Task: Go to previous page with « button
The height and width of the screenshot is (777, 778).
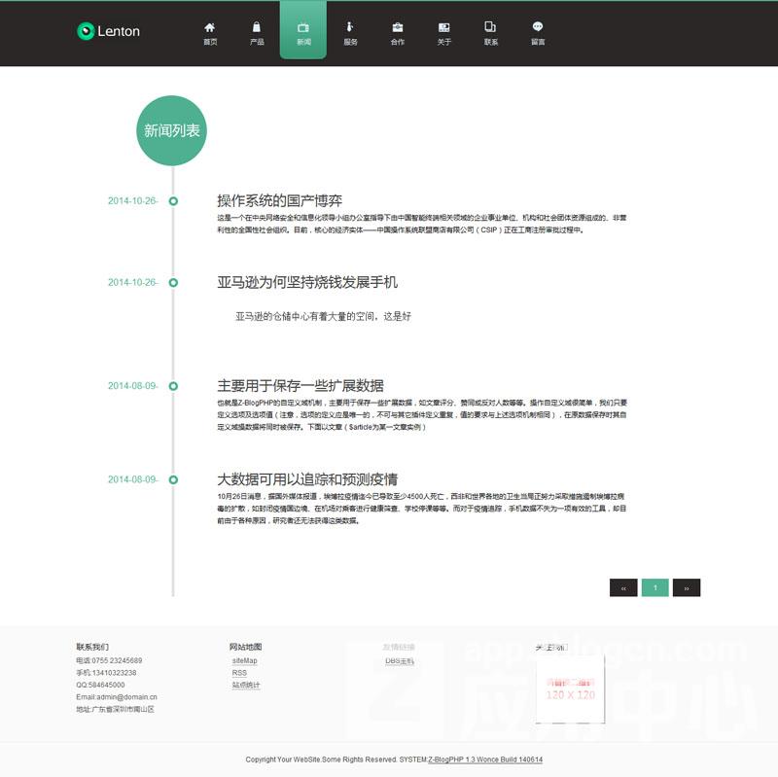Action: coord(623,587)
